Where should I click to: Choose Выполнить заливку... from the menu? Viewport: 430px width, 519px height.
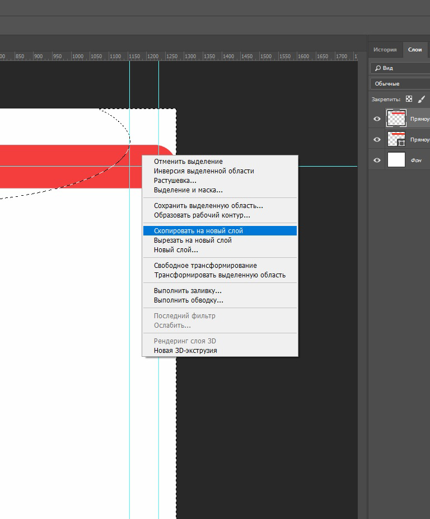188,291
